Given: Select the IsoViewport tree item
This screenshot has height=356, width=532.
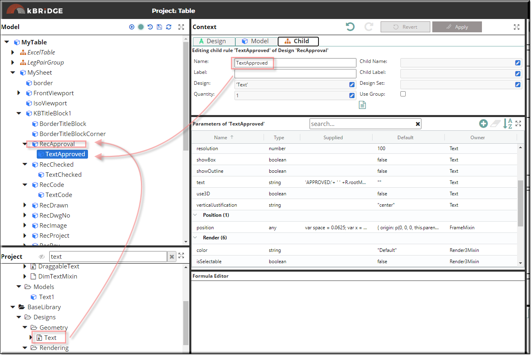Looking at the screenshot, I should tap(50, 103).
